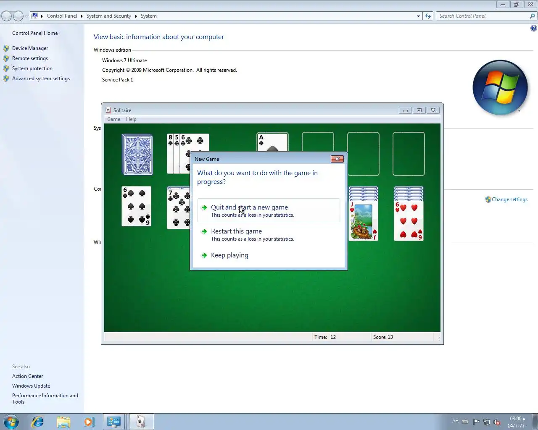Open Windows Update link

click(31, 386)
